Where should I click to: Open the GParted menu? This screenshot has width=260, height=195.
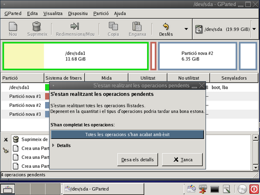(13, 13)
